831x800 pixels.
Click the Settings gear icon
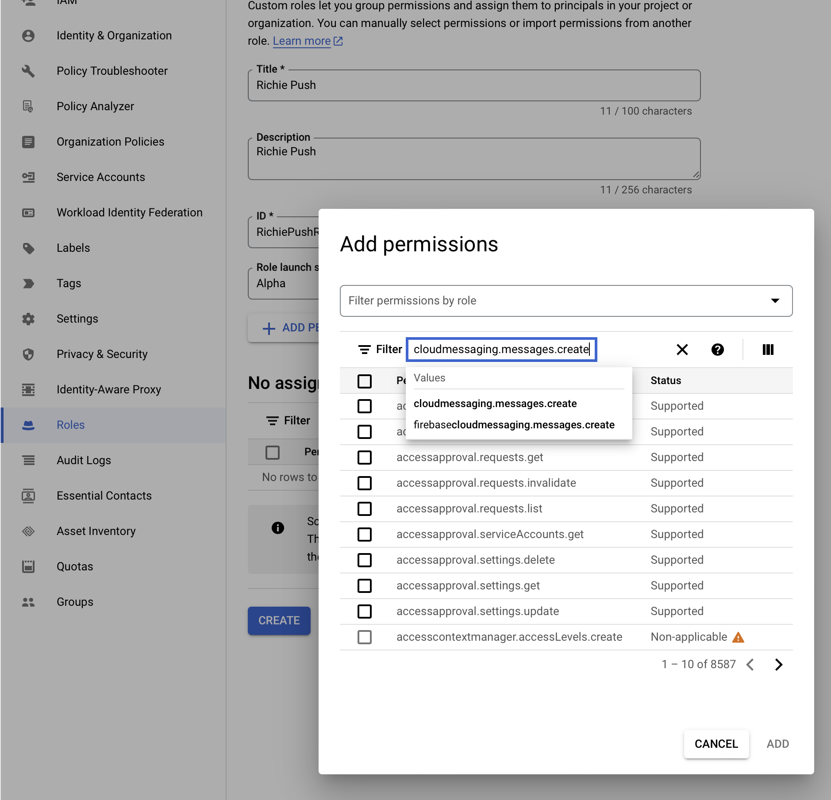[28, 319]
